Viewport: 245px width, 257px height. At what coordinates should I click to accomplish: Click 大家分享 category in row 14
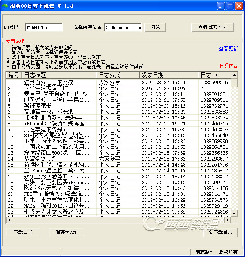(x=109, y=159)
